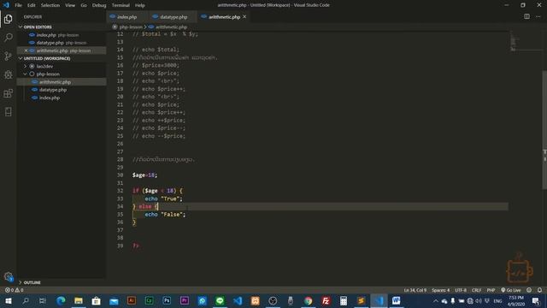The width and height of the screenshot is (547, 308).
Task: Close arithmetic.php in Open Editors list
Action: click(26, 50)
